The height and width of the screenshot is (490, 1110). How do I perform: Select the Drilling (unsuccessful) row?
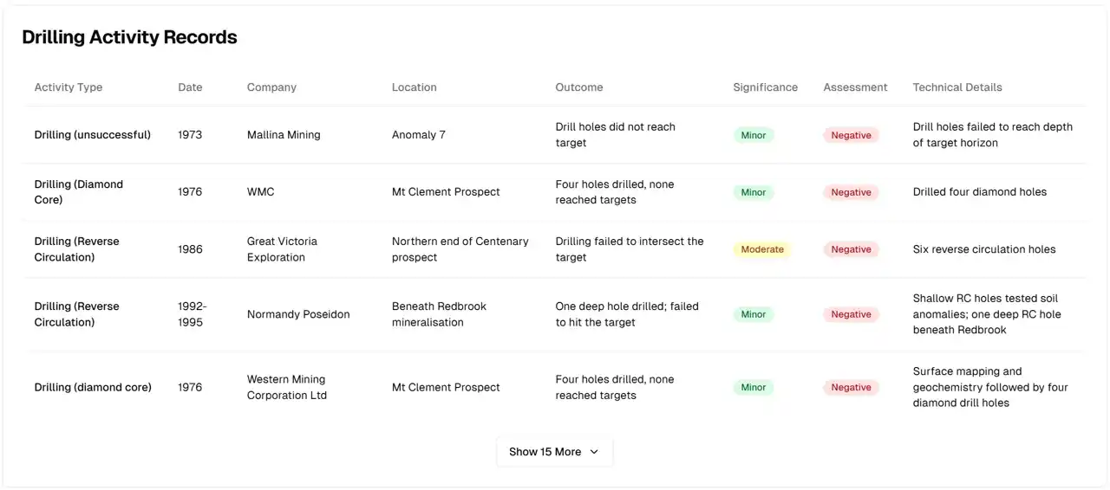tap(555, 135)
